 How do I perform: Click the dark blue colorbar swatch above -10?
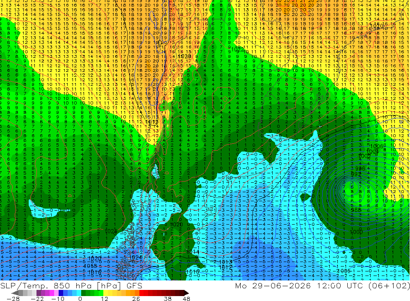pos(61,293)
